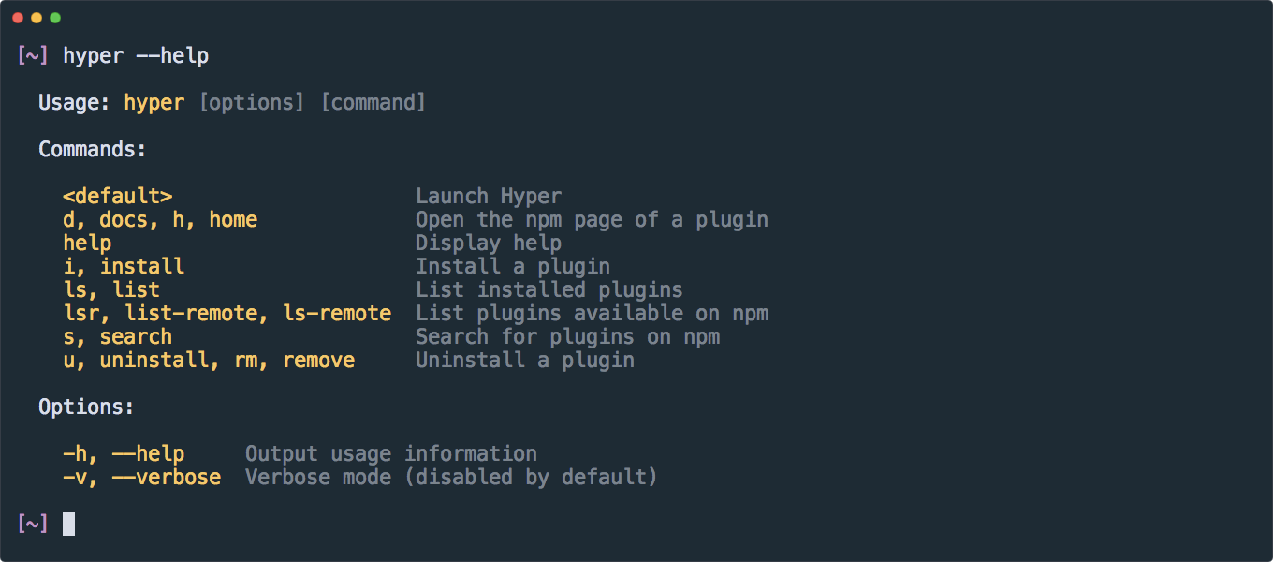1273x562 pixels.
Task: Select the '-v, --verbose' option text
Action: [x=142, y=477]
